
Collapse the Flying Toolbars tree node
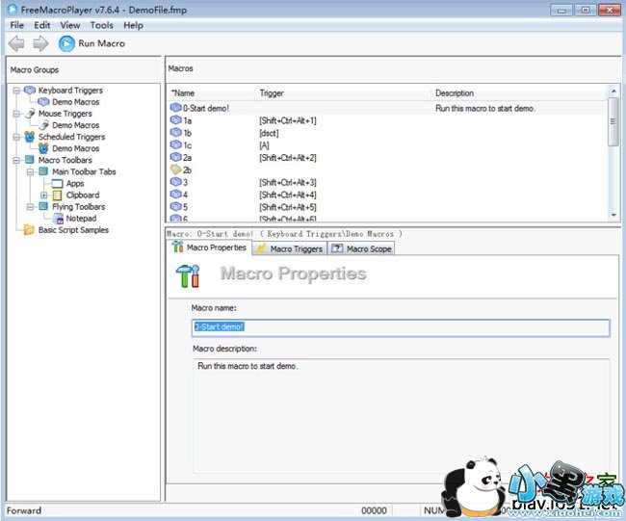pyautogui.click(x=31, y=207)
